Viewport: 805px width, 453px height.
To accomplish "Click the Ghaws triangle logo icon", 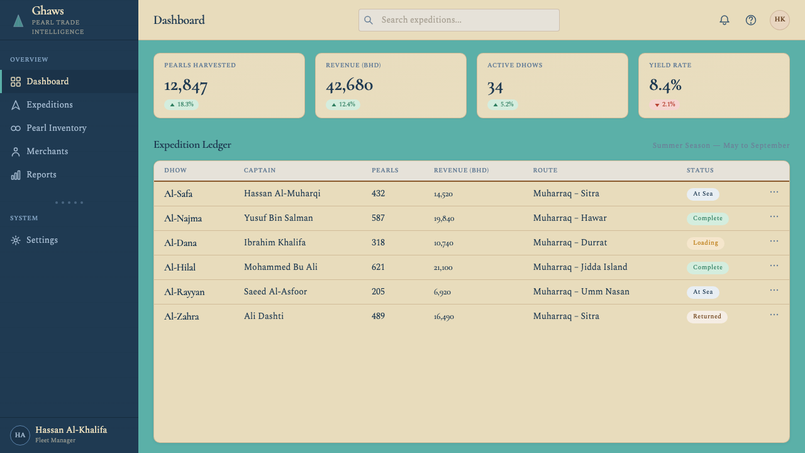I will tap(18, 21).
